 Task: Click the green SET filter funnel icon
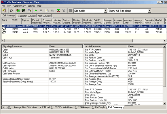point(58,11)
